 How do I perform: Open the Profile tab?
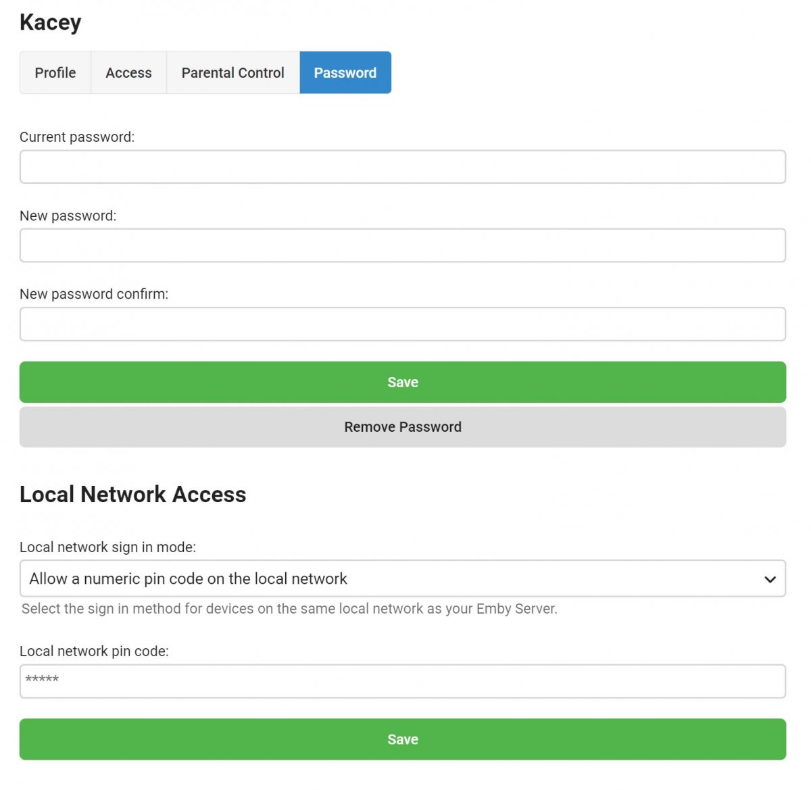[x=55, y=73]
